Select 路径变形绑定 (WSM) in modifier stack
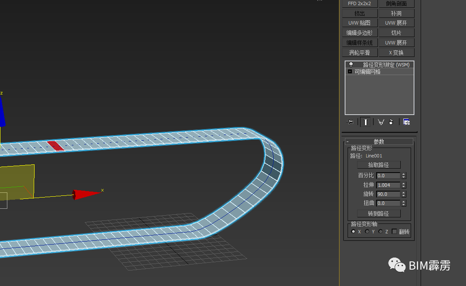Screen dimensions: 466x286 386,65
